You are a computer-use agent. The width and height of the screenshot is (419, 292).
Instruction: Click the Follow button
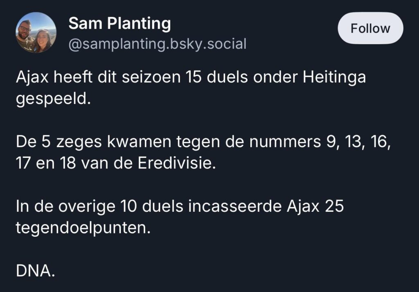pyautogui.click(x=370, y=28)
